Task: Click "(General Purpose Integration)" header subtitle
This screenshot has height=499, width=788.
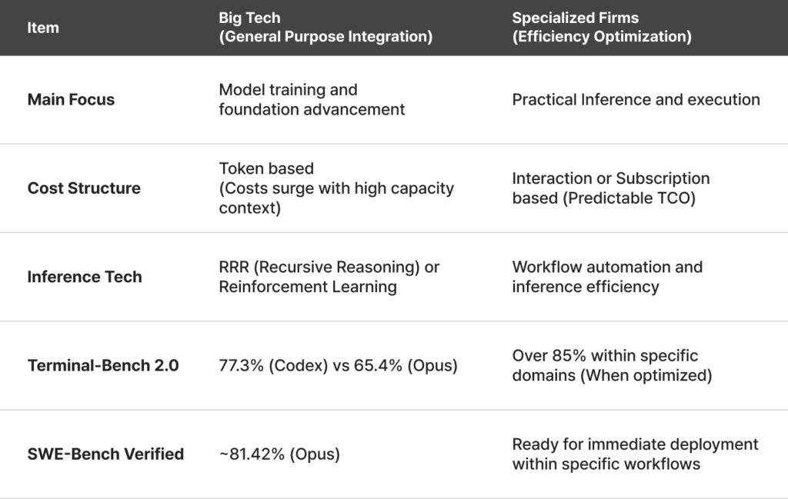Action: pyautogui.click(x=326, y=37)
